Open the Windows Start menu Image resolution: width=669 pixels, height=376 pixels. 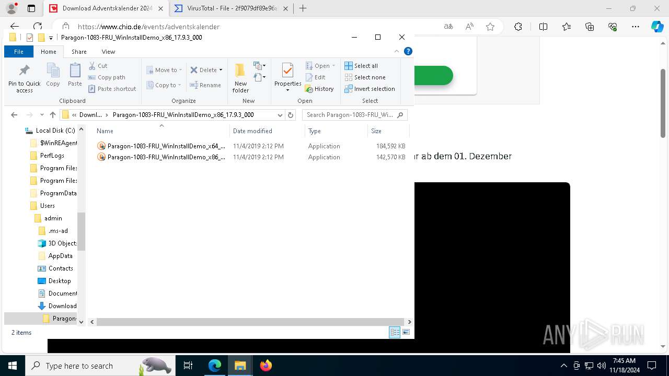click(13, 366)
